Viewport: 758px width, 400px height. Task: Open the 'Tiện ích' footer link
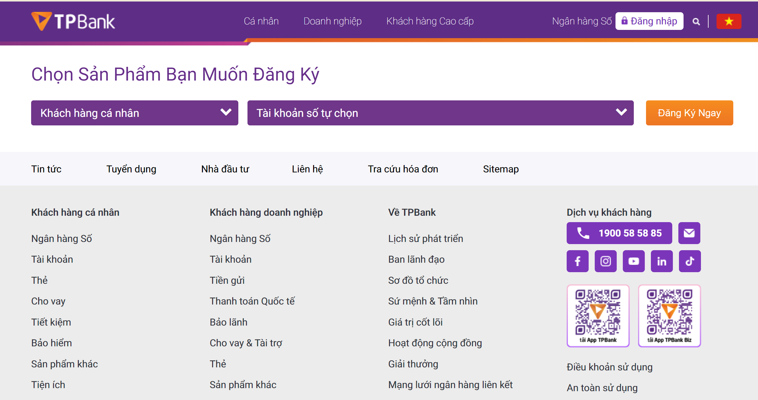[x=48, y=385]
